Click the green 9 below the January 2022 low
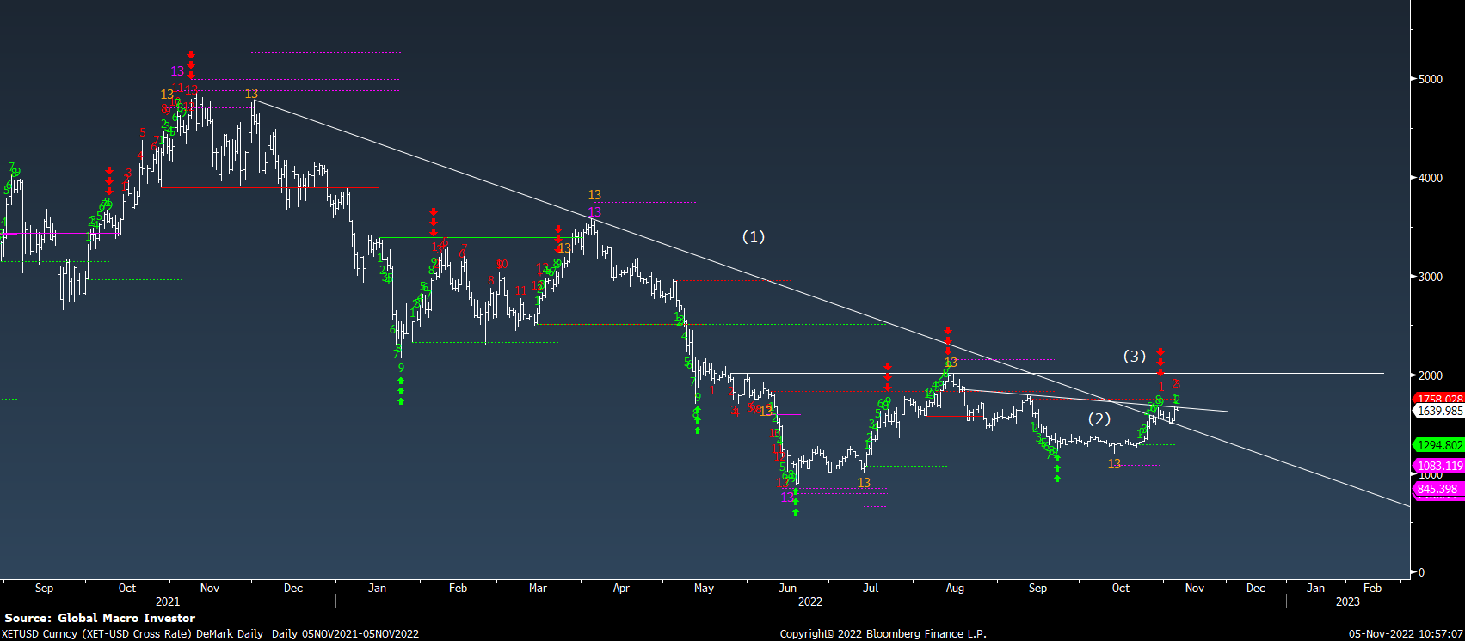 (401, 368)
